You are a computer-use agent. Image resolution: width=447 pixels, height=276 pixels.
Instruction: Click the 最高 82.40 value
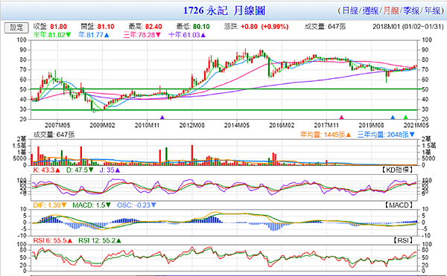[x=145, y=27]
